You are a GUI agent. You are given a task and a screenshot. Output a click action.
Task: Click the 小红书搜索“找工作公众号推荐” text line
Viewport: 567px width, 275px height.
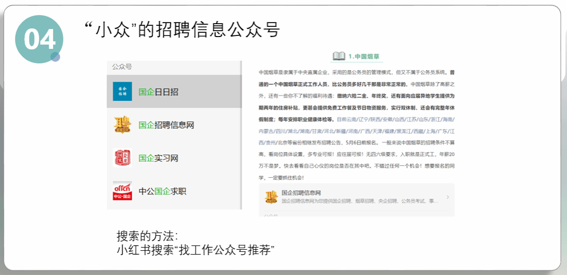195,250
